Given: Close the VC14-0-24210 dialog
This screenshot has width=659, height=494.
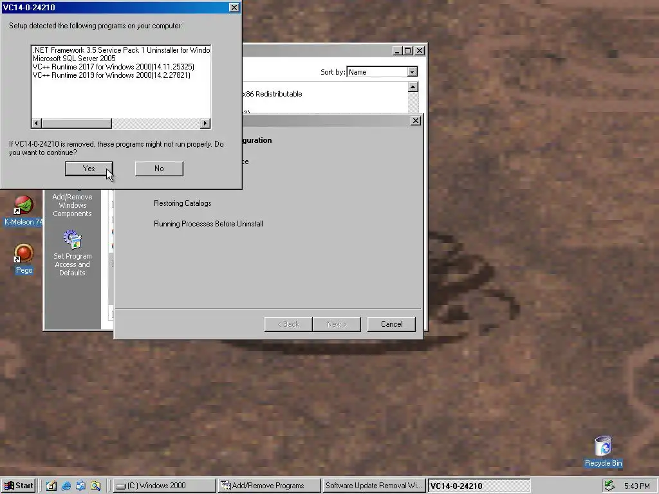Looking at the screenshot, I should point(234,8).
